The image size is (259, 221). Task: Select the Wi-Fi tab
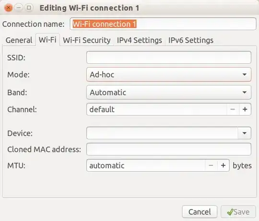pos(47,40)
